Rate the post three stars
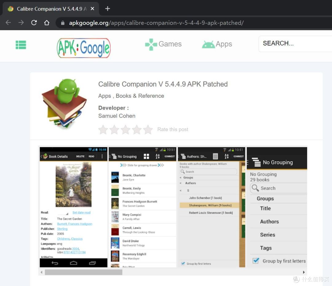The image size is (332, 286). click(x=125, y=129)
